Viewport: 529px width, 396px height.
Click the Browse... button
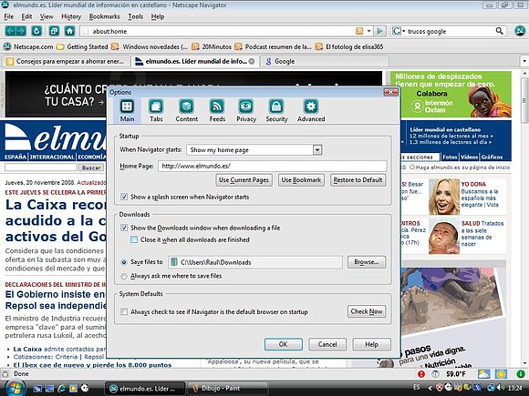click(367, 262)
